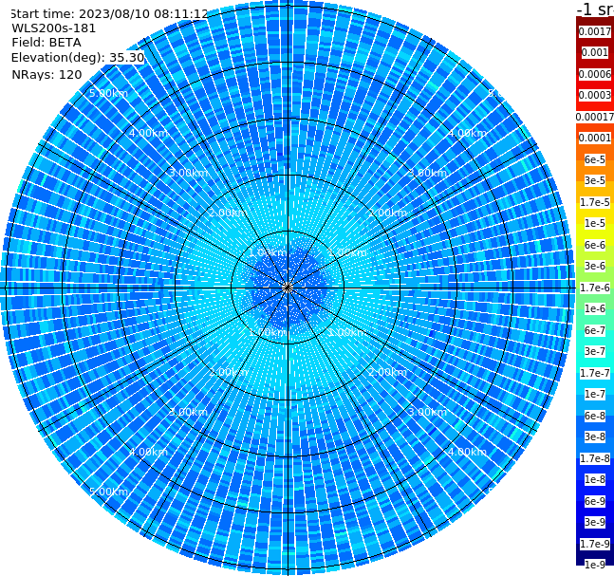Click the 0.0006 colorbar label
The width and height of the screenshot is (614, 576).
(595, 74)
